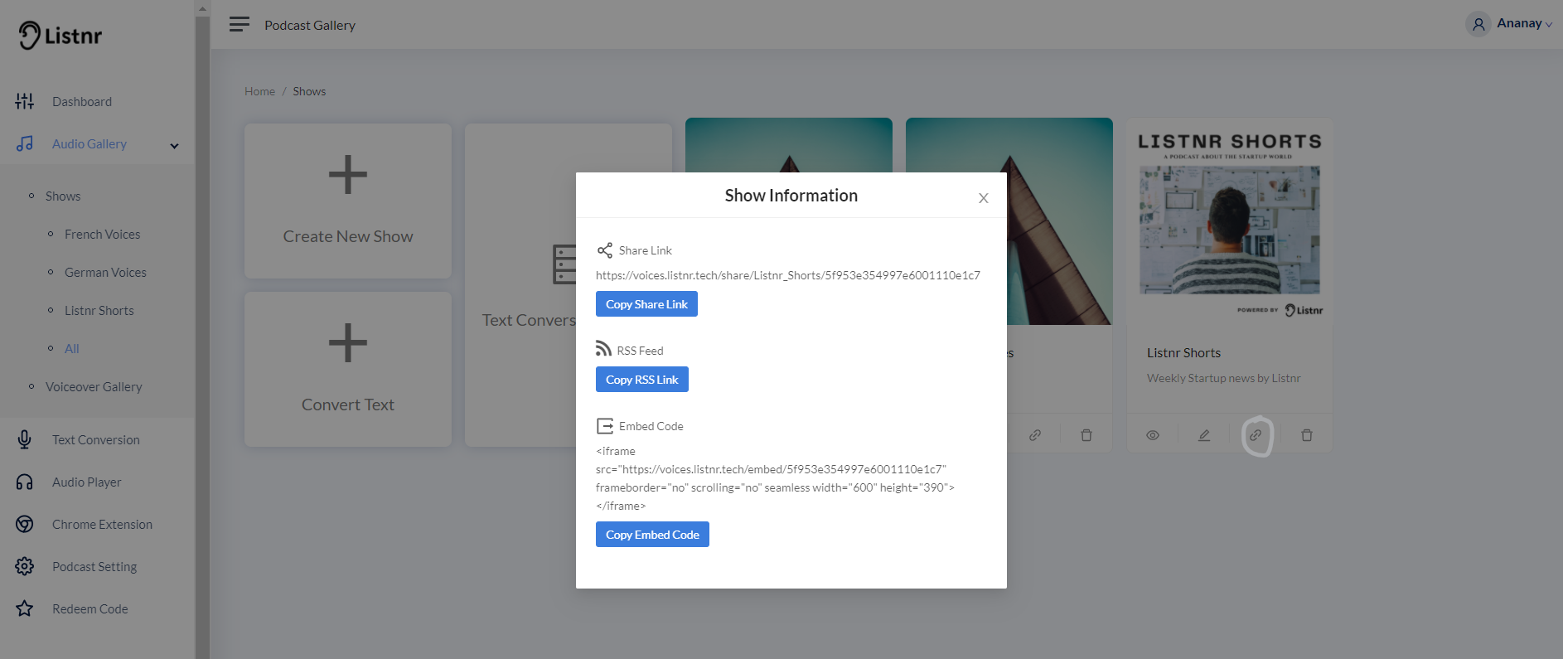This screenshot has width=1563, height=659.
Task: Click the Audio Player headphones icon
Action: coord(25,482)
